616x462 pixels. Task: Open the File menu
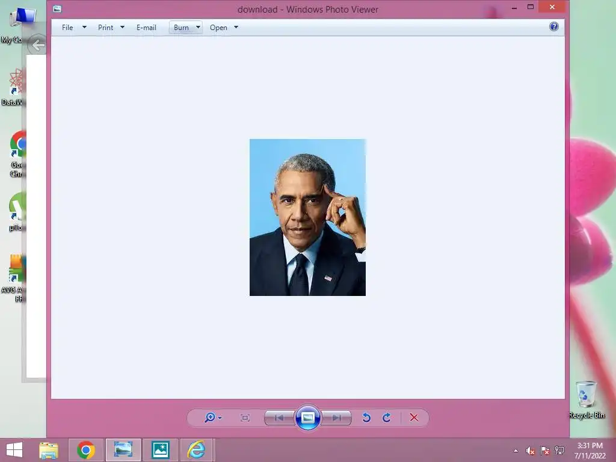click(67, 28)
